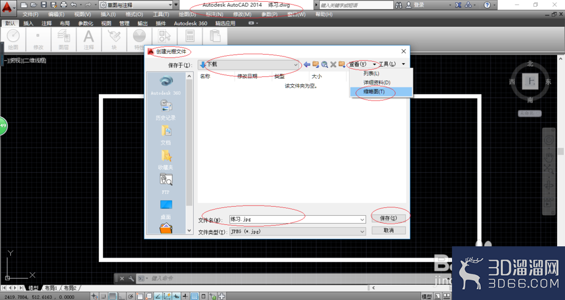
Task: Switch to the 插入 ribbon tab
Action: (28, 23)
